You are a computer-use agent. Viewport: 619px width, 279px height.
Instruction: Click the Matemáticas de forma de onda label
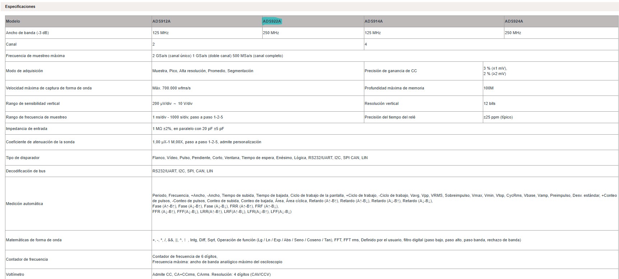(34, 240)
